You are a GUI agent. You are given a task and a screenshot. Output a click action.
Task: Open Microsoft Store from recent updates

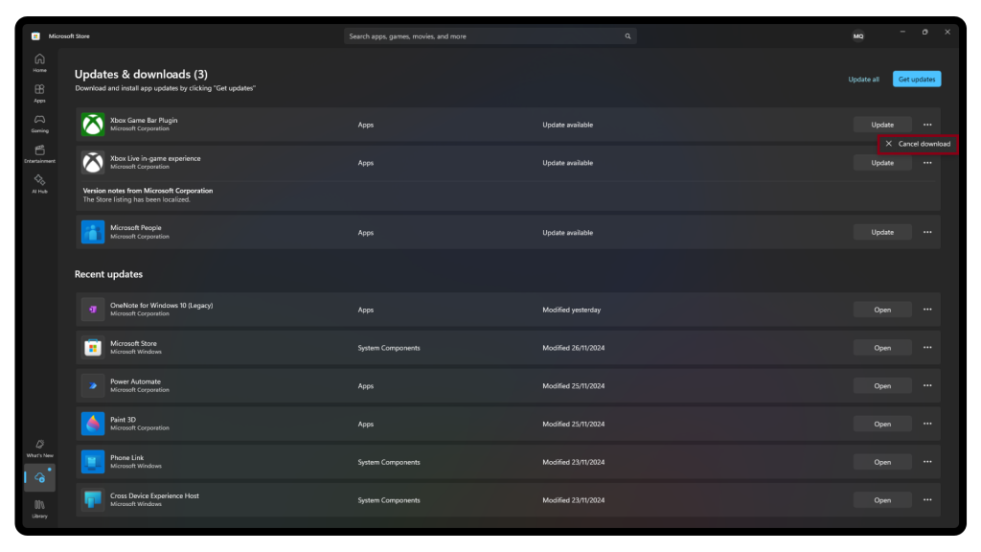click(882, 348)
